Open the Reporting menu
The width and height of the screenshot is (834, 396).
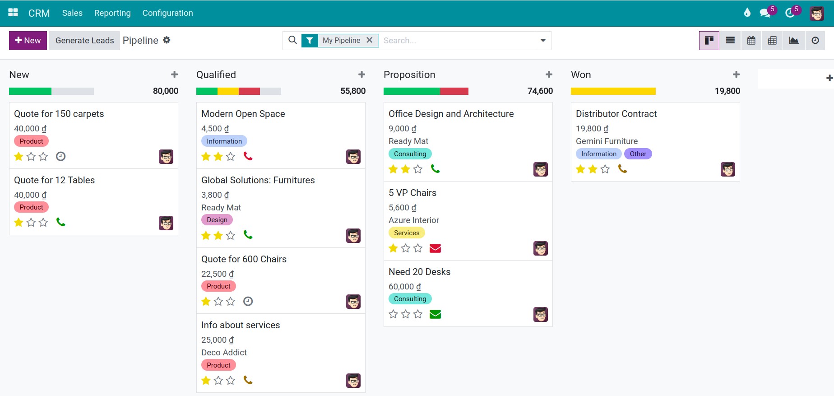tap(112, 13)
